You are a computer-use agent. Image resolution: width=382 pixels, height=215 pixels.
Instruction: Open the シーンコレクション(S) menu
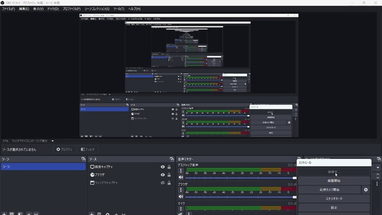pyautogui.click(x=97, y=9)
